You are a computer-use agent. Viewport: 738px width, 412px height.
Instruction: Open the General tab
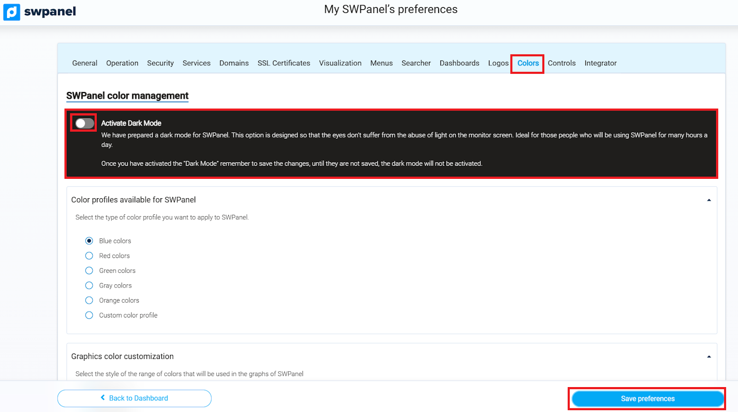[x=84, y=63]
